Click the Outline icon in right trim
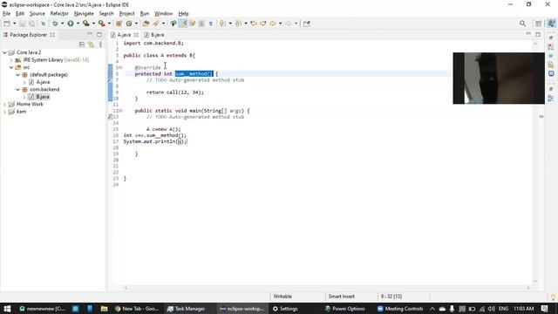Image resolution: width=558 pixels, height=314 pixels. [551, 99]
